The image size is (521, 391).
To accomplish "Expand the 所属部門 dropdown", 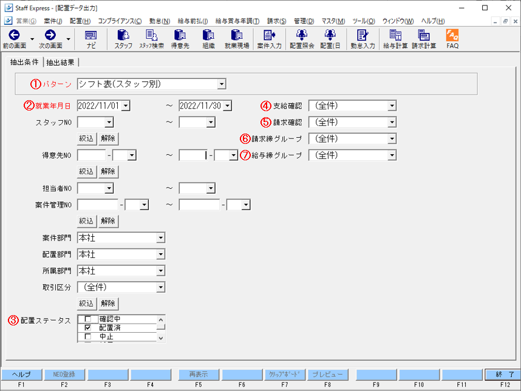I will pos(161,271).
